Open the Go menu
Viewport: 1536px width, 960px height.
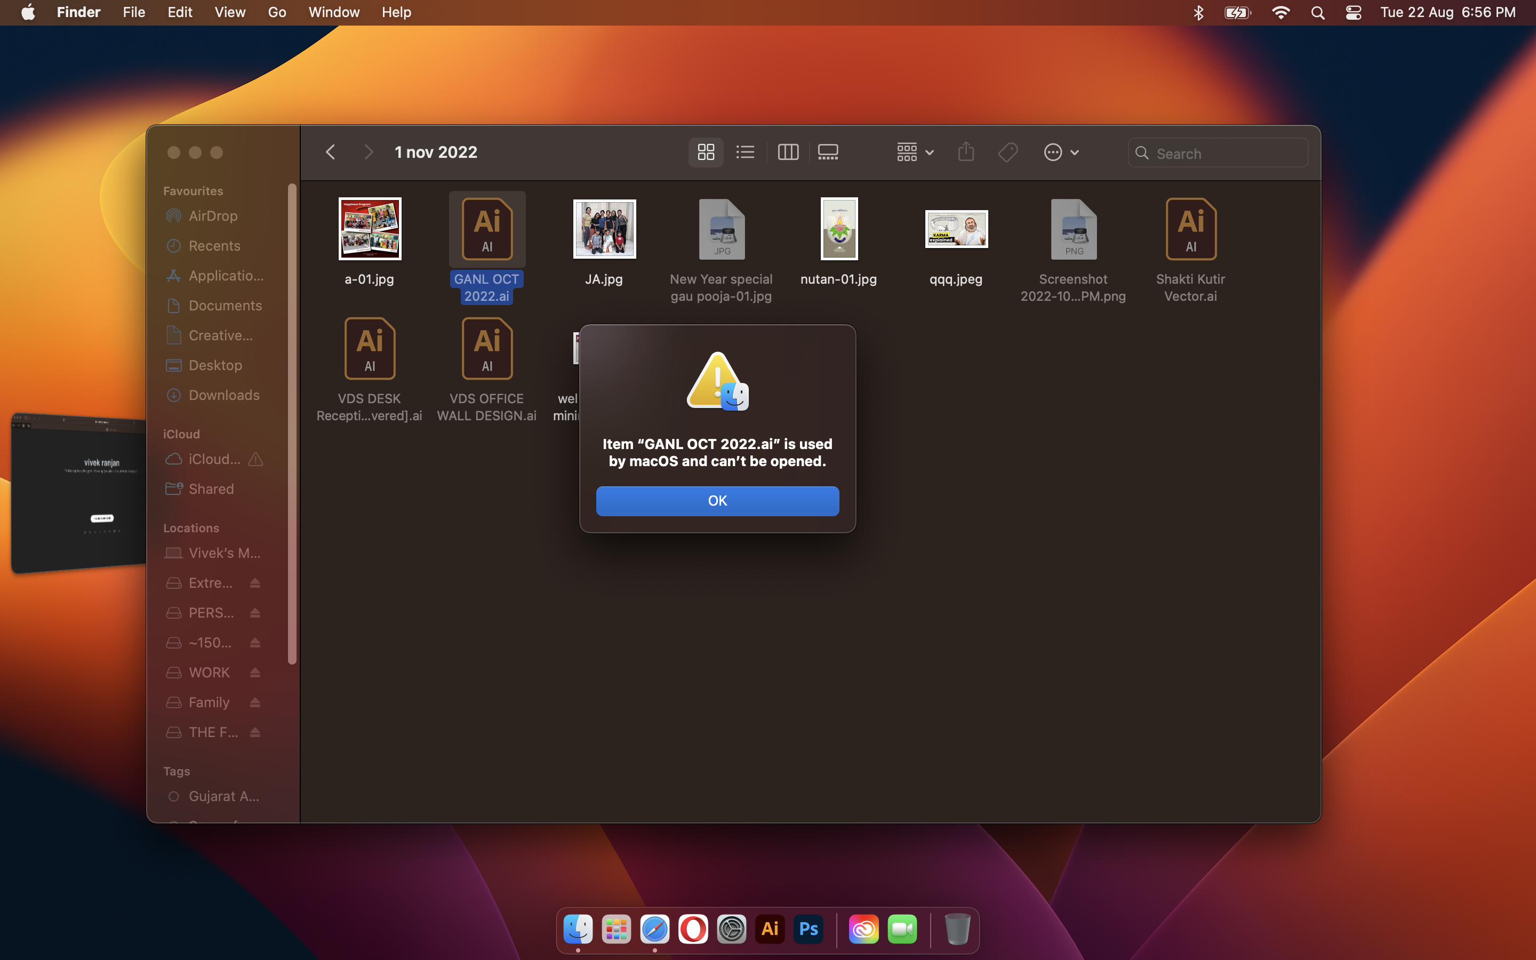(x=277, y=13)
